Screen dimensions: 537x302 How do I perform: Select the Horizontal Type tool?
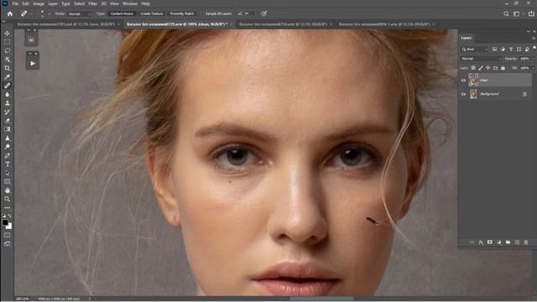pyautogui.click(x=8, y=164)
